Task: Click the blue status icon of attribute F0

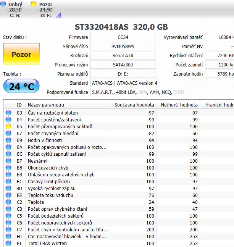Action: click(x=8, y=236)
